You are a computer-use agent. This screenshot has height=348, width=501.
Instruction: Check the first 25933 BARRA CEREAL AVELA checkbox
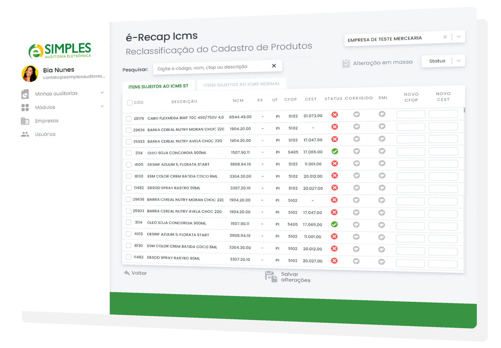[x=129, y=141]
